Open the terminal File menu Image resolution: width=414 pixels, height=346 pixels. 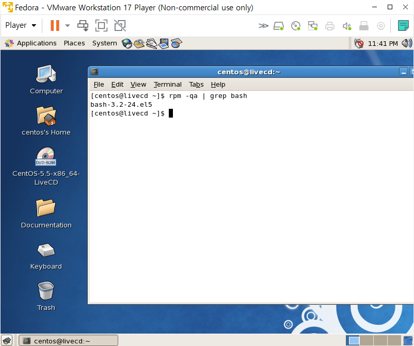pos(99,85)
